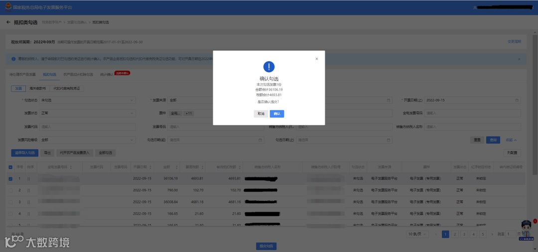Toggle the select-all checkbox in table header
The height and width of the screenshot is (252, 538).
(10, 167)
